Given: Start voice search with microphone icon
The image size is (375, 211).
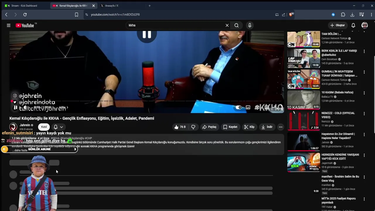Looking at the screenshot, I should pos(250,25).
